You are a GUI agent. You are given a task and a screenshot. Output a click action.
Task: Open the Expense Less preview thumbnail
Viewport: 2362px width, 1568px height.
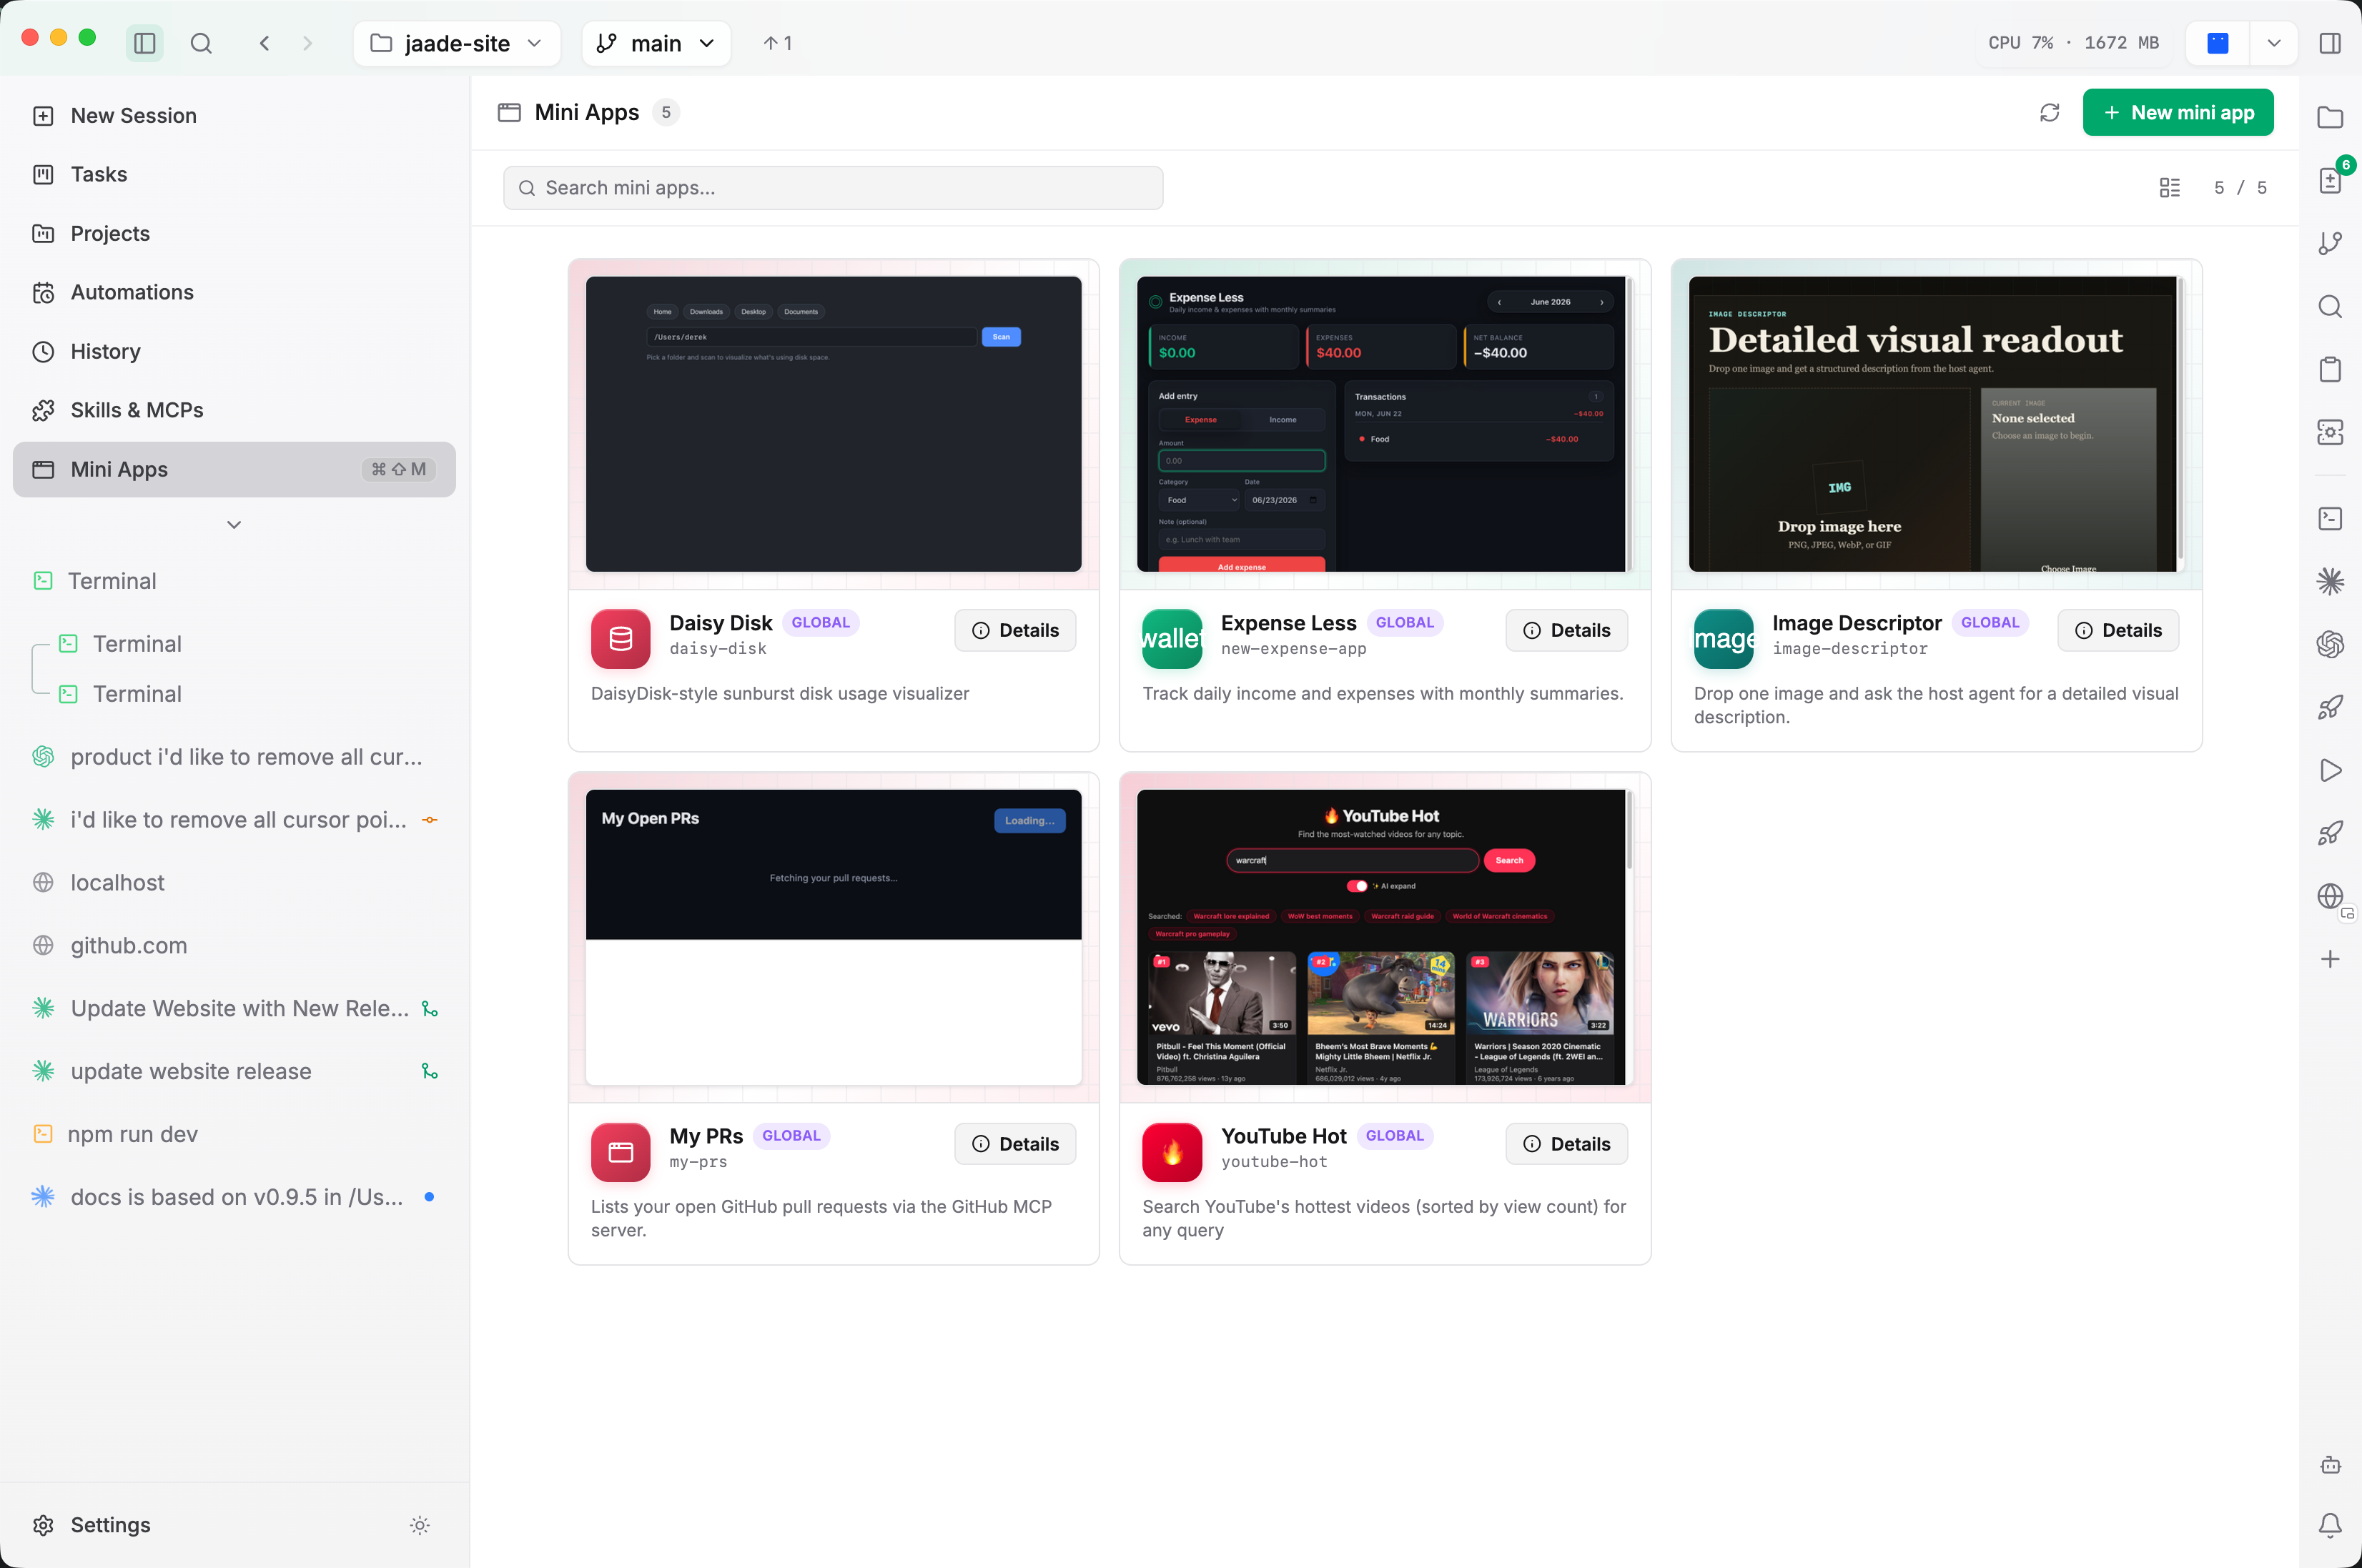pyautogui.click(x=1384, y=424)
